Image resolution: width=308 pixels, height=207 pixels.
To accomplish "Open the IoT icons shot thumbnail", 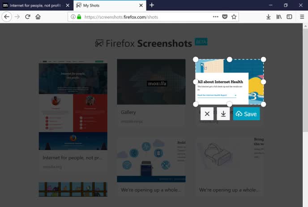I will (151, 161).
